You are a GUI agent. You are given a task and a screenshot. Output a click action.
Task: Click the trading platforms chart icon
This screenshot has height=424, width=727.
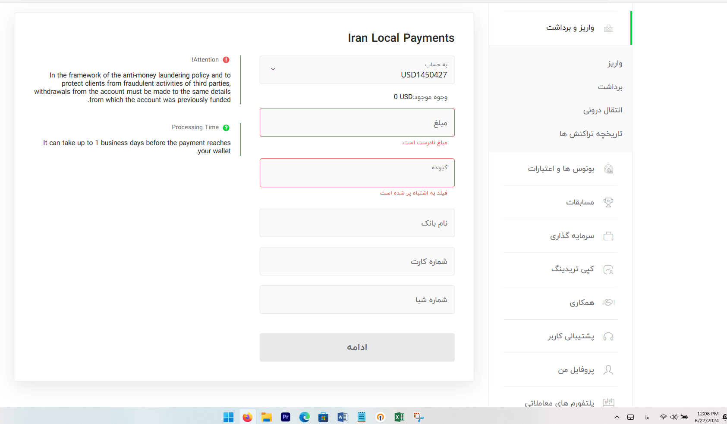coord(608,402)
